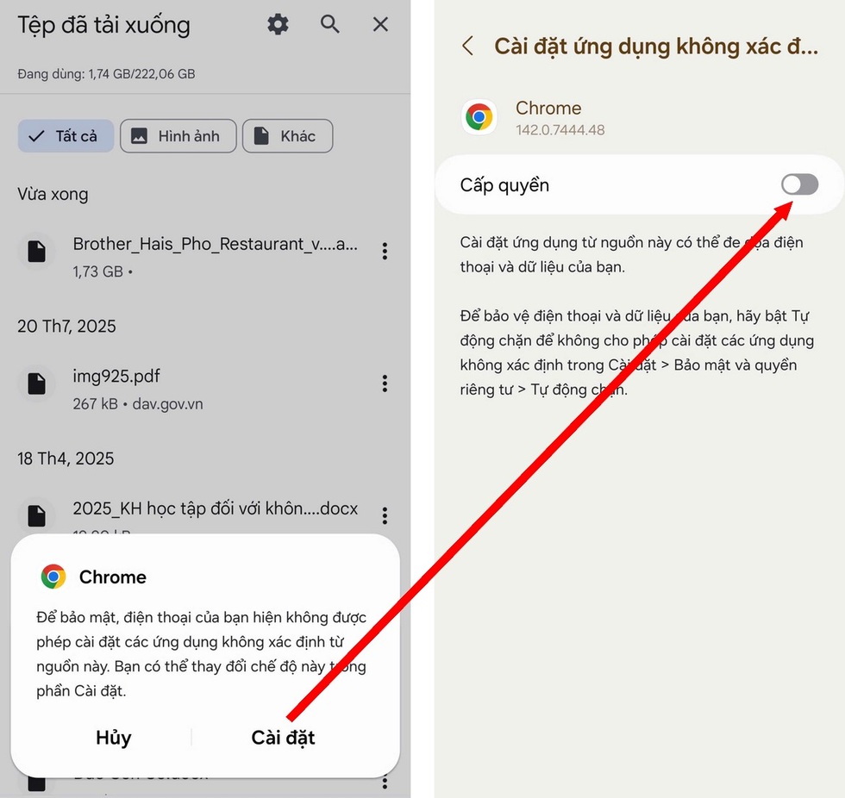Toggle the Khác filter chip
845x798 pixels.
(x=287, y=136)
